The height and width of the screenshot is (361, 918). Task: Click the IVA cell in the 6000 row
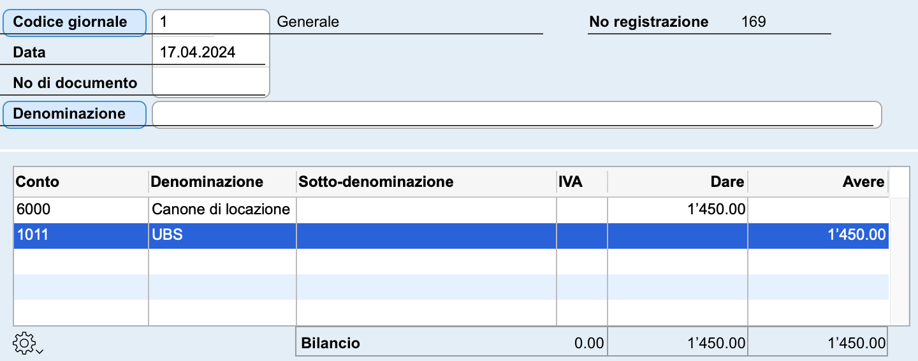[x=582, y=210]
